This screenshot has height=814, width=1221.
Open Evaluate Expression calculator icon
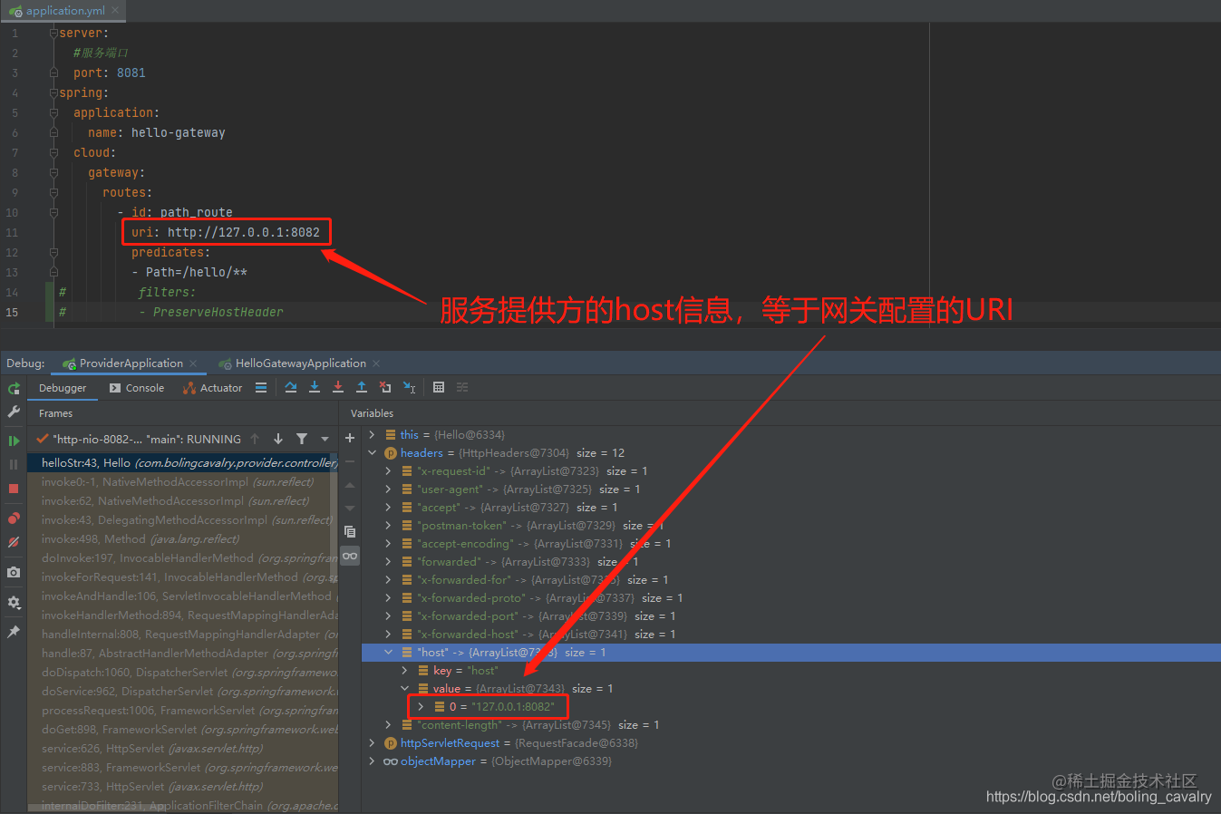[x=439, y=388]
